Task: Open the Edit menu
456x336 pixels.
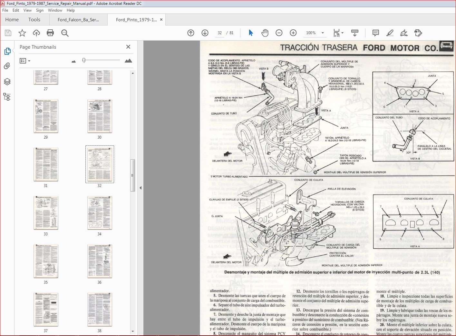Action: pos(16,10)
